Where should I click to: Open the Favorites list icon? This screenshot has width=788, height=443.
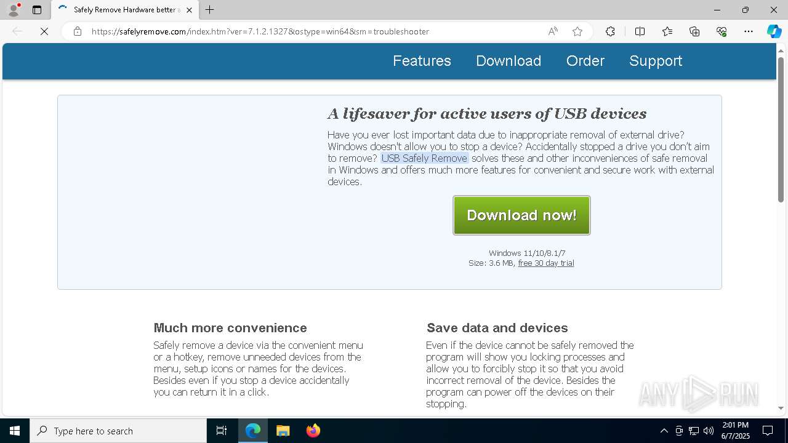pyautogui.click(x=667, y=31)
